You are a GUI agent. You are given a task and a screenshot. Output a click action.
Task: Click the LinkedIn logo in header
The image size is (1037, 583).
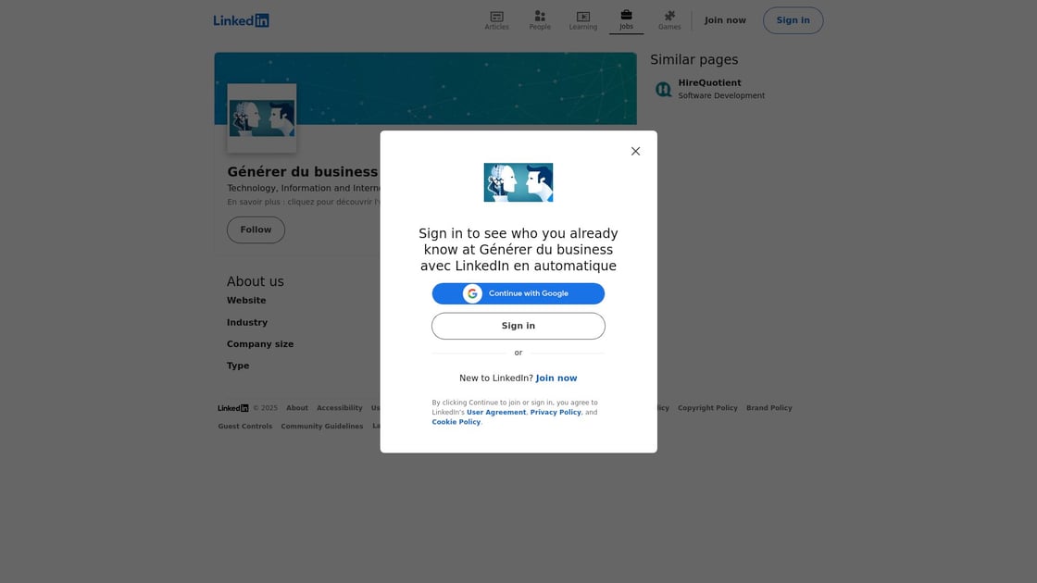242,20
